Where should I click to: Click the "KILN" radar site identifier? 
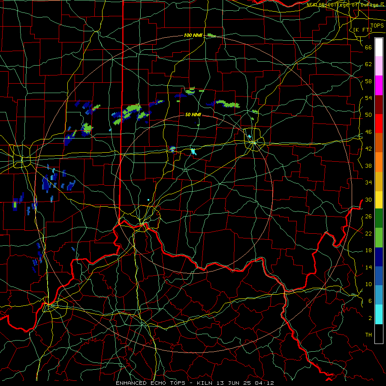pos(205,383)
